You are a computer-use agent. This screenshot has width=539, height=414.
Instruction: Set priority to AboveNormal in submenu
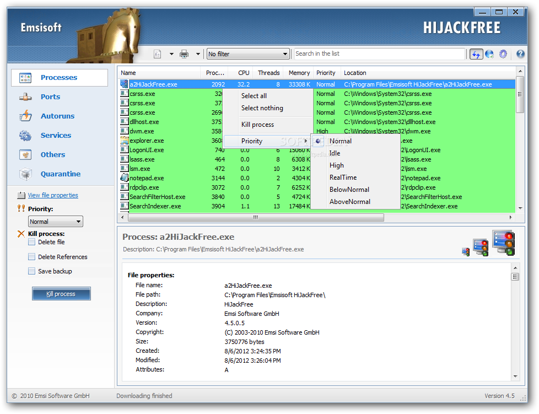point(355,202)
